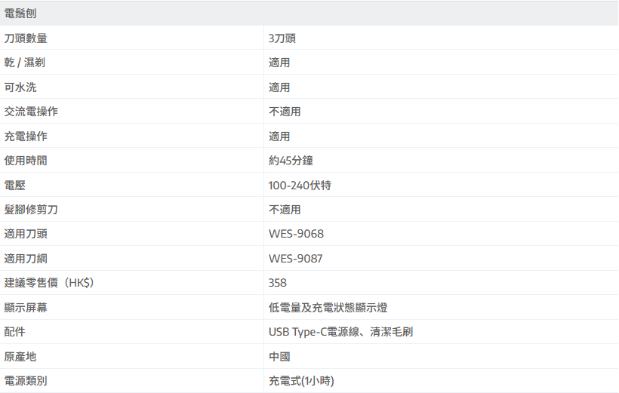Viewport: 619px width, 393px height.
Task: Select the 使用時間 label
Action: pos(26,161)
